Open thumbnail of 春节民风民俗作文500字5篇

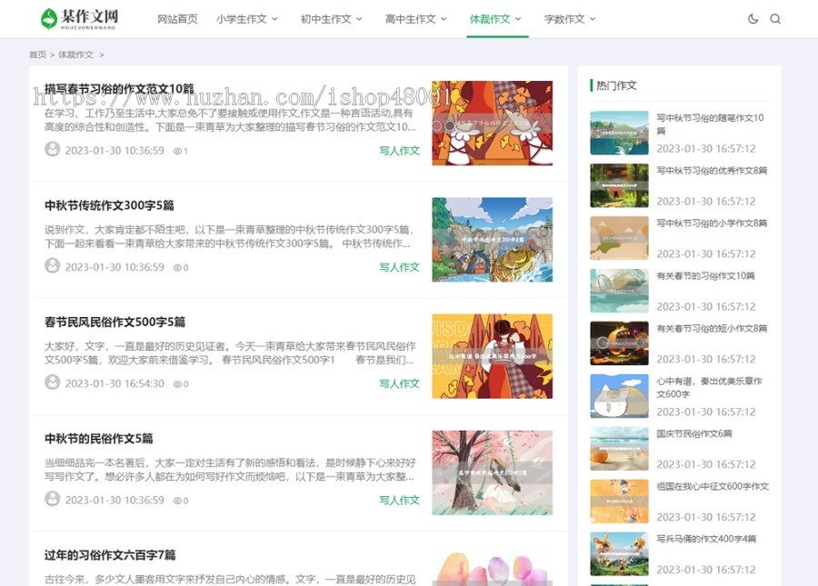tap(492, 356)
